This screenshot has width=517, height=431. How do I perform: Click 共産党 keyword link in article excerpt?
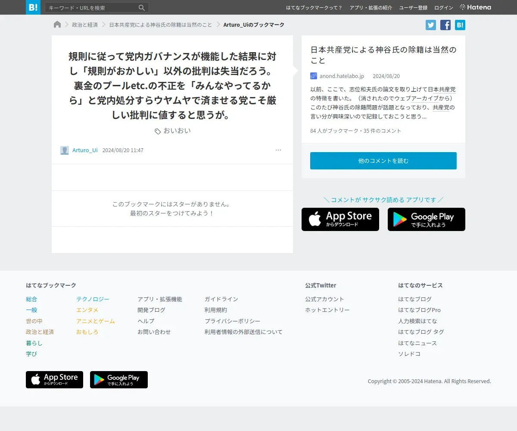click(x=441, y=107)
